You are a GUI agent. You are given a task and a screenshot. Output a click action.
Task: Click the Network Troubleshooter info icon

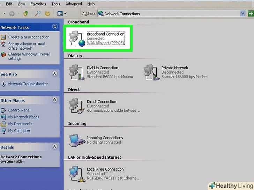pyautogui.click(x=3, y=84)
